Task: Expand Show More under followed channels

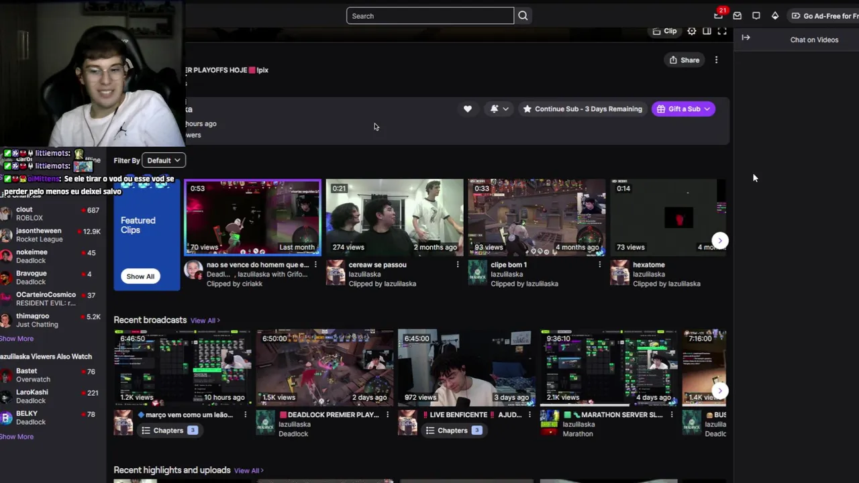Action: point(17,339)
